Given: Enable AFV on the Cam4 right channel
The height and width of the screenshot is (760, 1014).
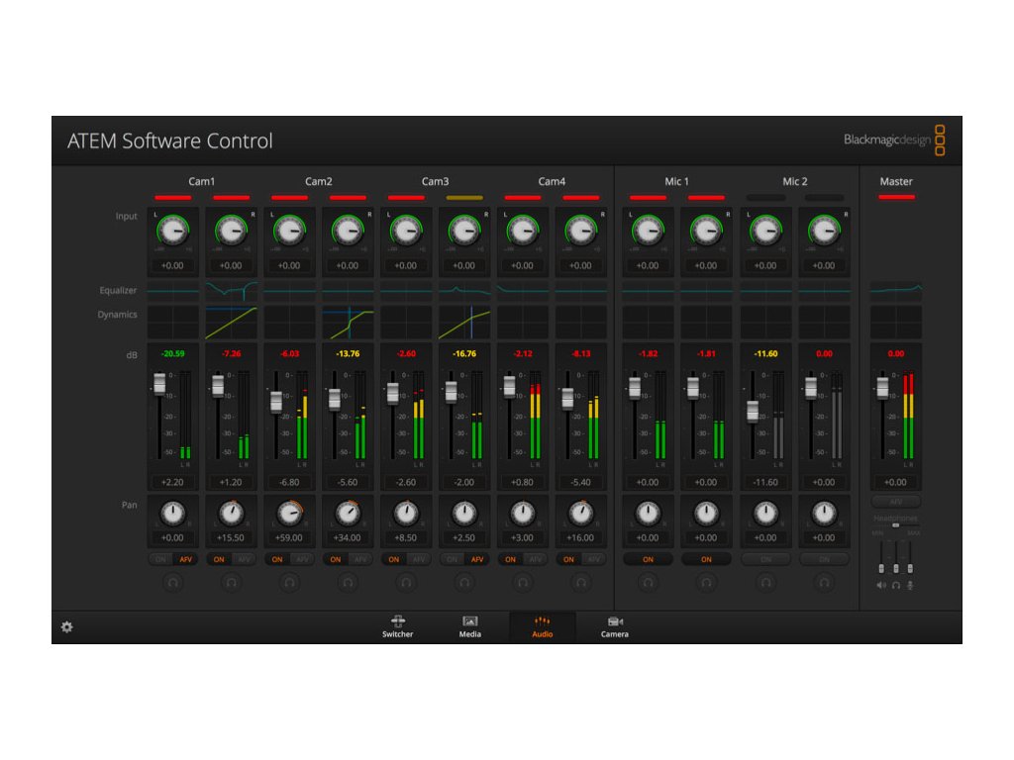Looking at the screenshot, I should coord(594,560).
